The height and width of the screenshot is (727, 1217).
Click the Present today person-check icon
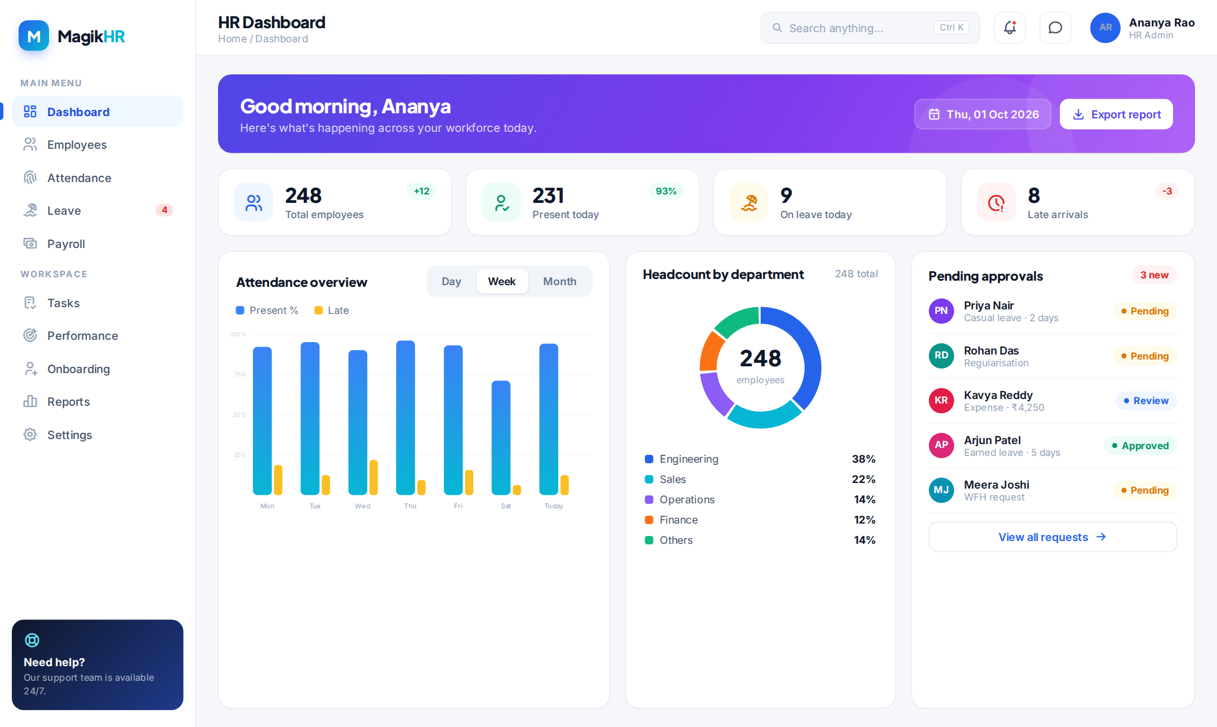point(501,202)
